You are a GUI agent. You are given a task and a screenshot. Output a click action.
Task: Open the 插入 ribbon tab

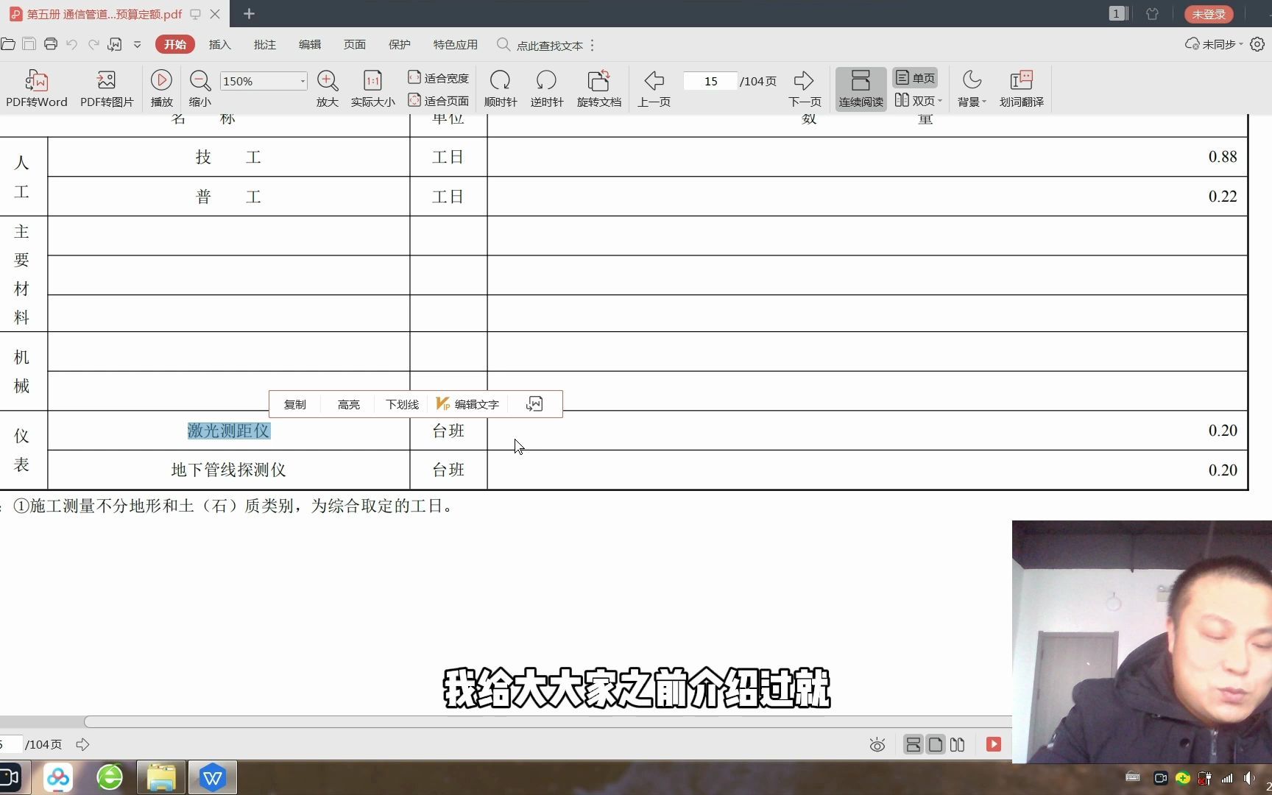tap(220, 44)
